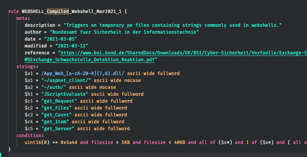This screenshot has width=307, height=157.
Task: Click the 0x5a4d hex value in condition
Action: (x=68, y=142)
